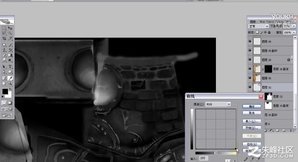The image size is (298, 162).
Task: Toggle the Curves gradient bar direction arrows
Action: [x=216, y=153]
